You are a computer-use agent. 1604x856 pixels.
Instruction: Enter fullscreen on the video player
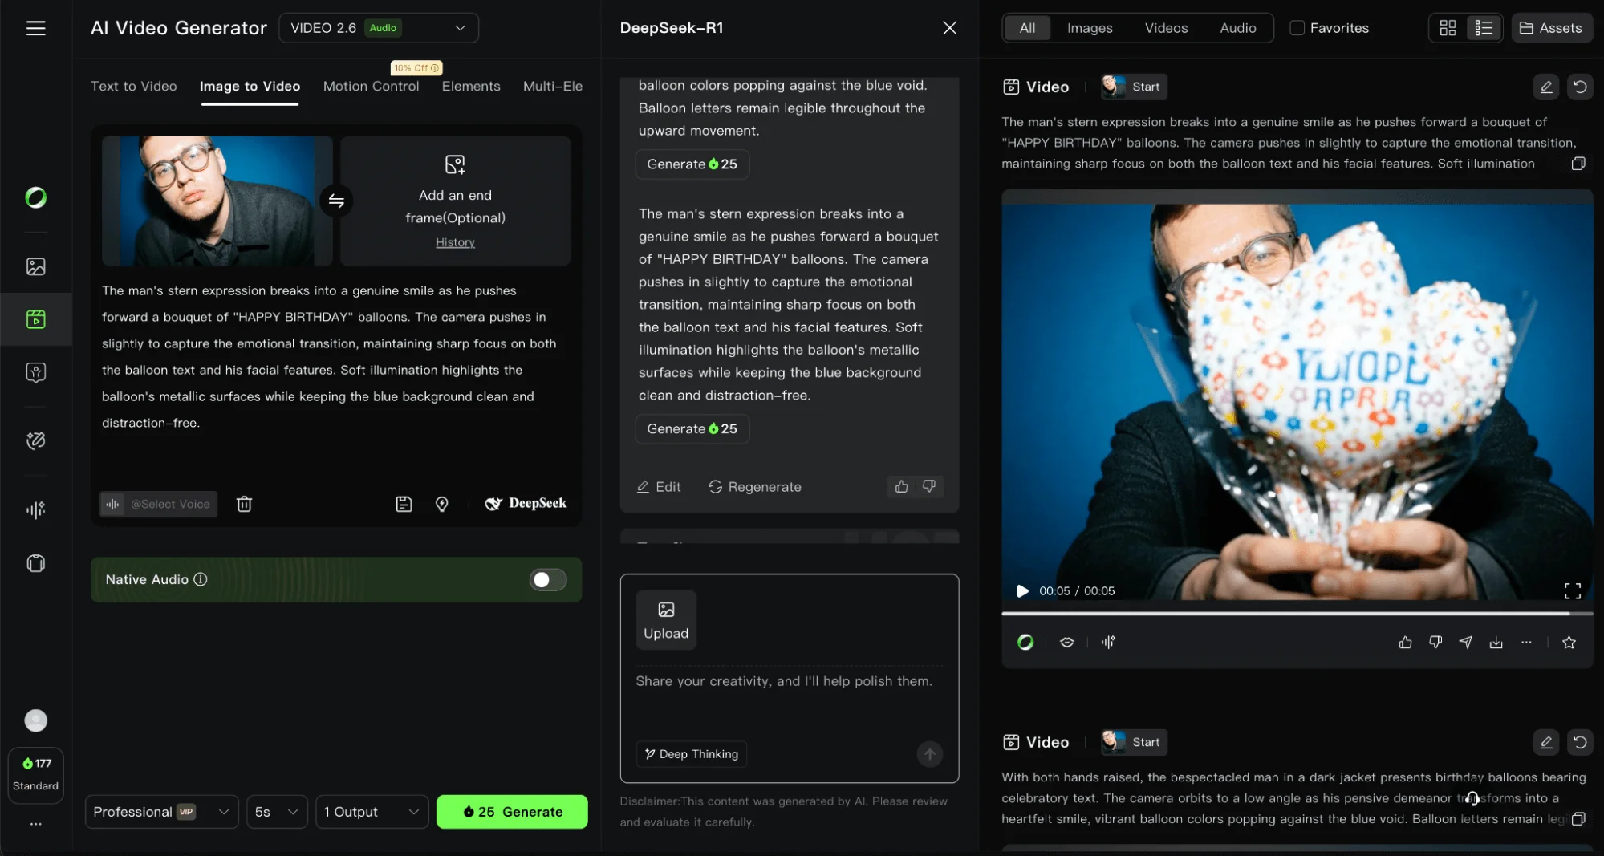pyautogui.click(x=1572, y=591)
